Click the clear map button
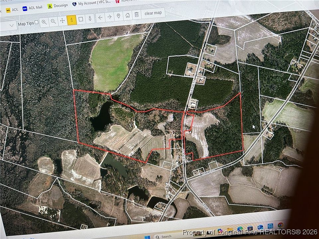319x239 pixels. (153, 13)
